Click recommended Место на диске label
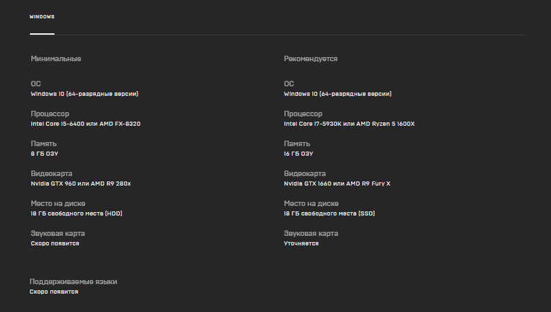The width and height of the screenshot is (551, 312). coord(312,203)
